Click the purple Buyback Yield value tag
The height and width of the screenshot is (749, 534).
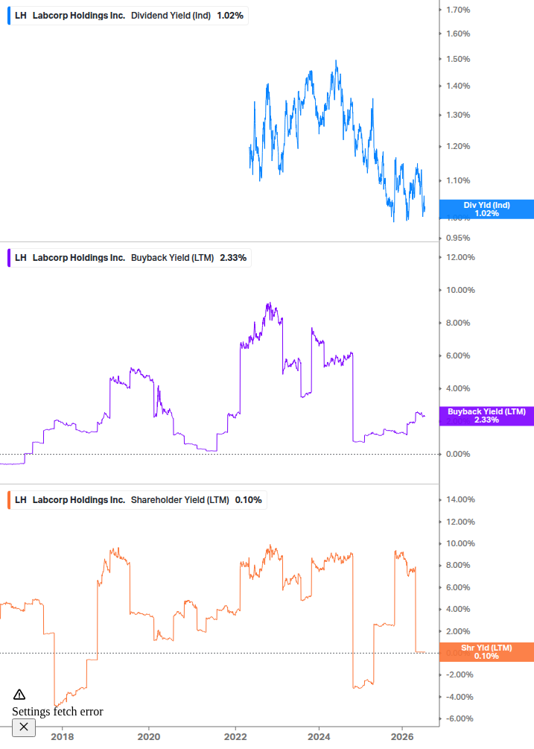(x=486, y=416)
